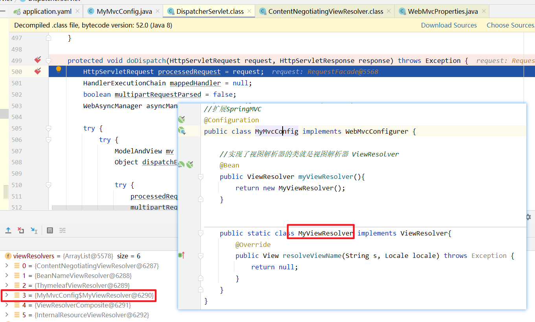Close the ContentNegotiatingViewResolver.class tab
Screen dimensions: 535x322
pos(388,11)
